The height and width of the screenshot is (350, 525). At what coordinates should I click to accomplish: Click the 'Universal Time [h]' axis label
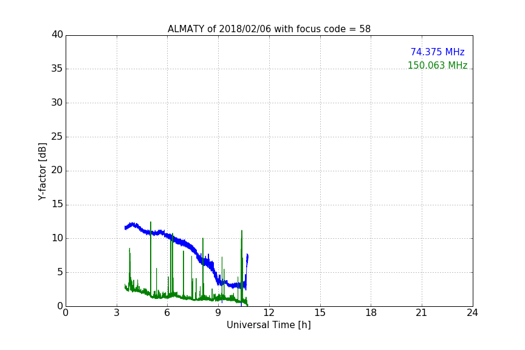click(269, 325)
